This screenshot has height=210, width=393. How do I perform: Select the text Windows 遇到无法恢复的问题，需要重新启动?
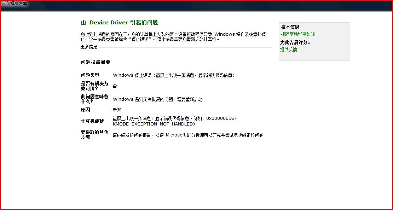pos(158,99)
